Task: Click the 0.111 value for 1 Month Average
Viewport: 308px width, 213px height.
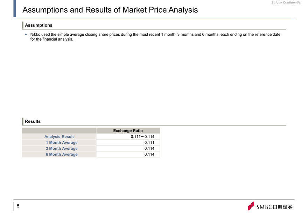Action: (149, 142)
